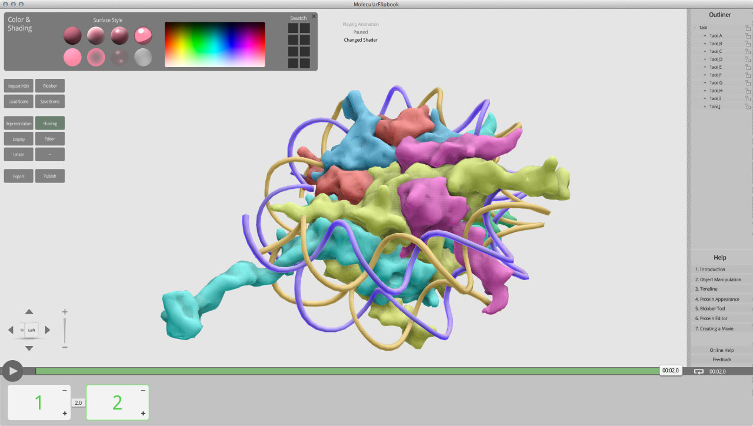Select the first dark matte surface style sphere
This screenshot has width=753, height=426.
(x=72, y=36)
